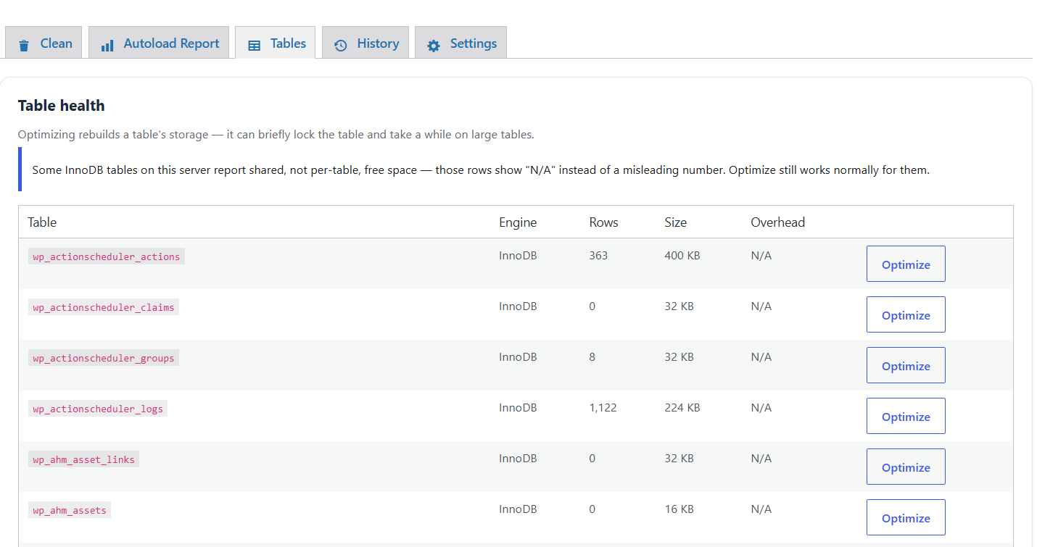Click the bar chart icon on Autoload Report tab
Image resolution: width=1037 pixels, height=547 pixels.
pos(107,46)
